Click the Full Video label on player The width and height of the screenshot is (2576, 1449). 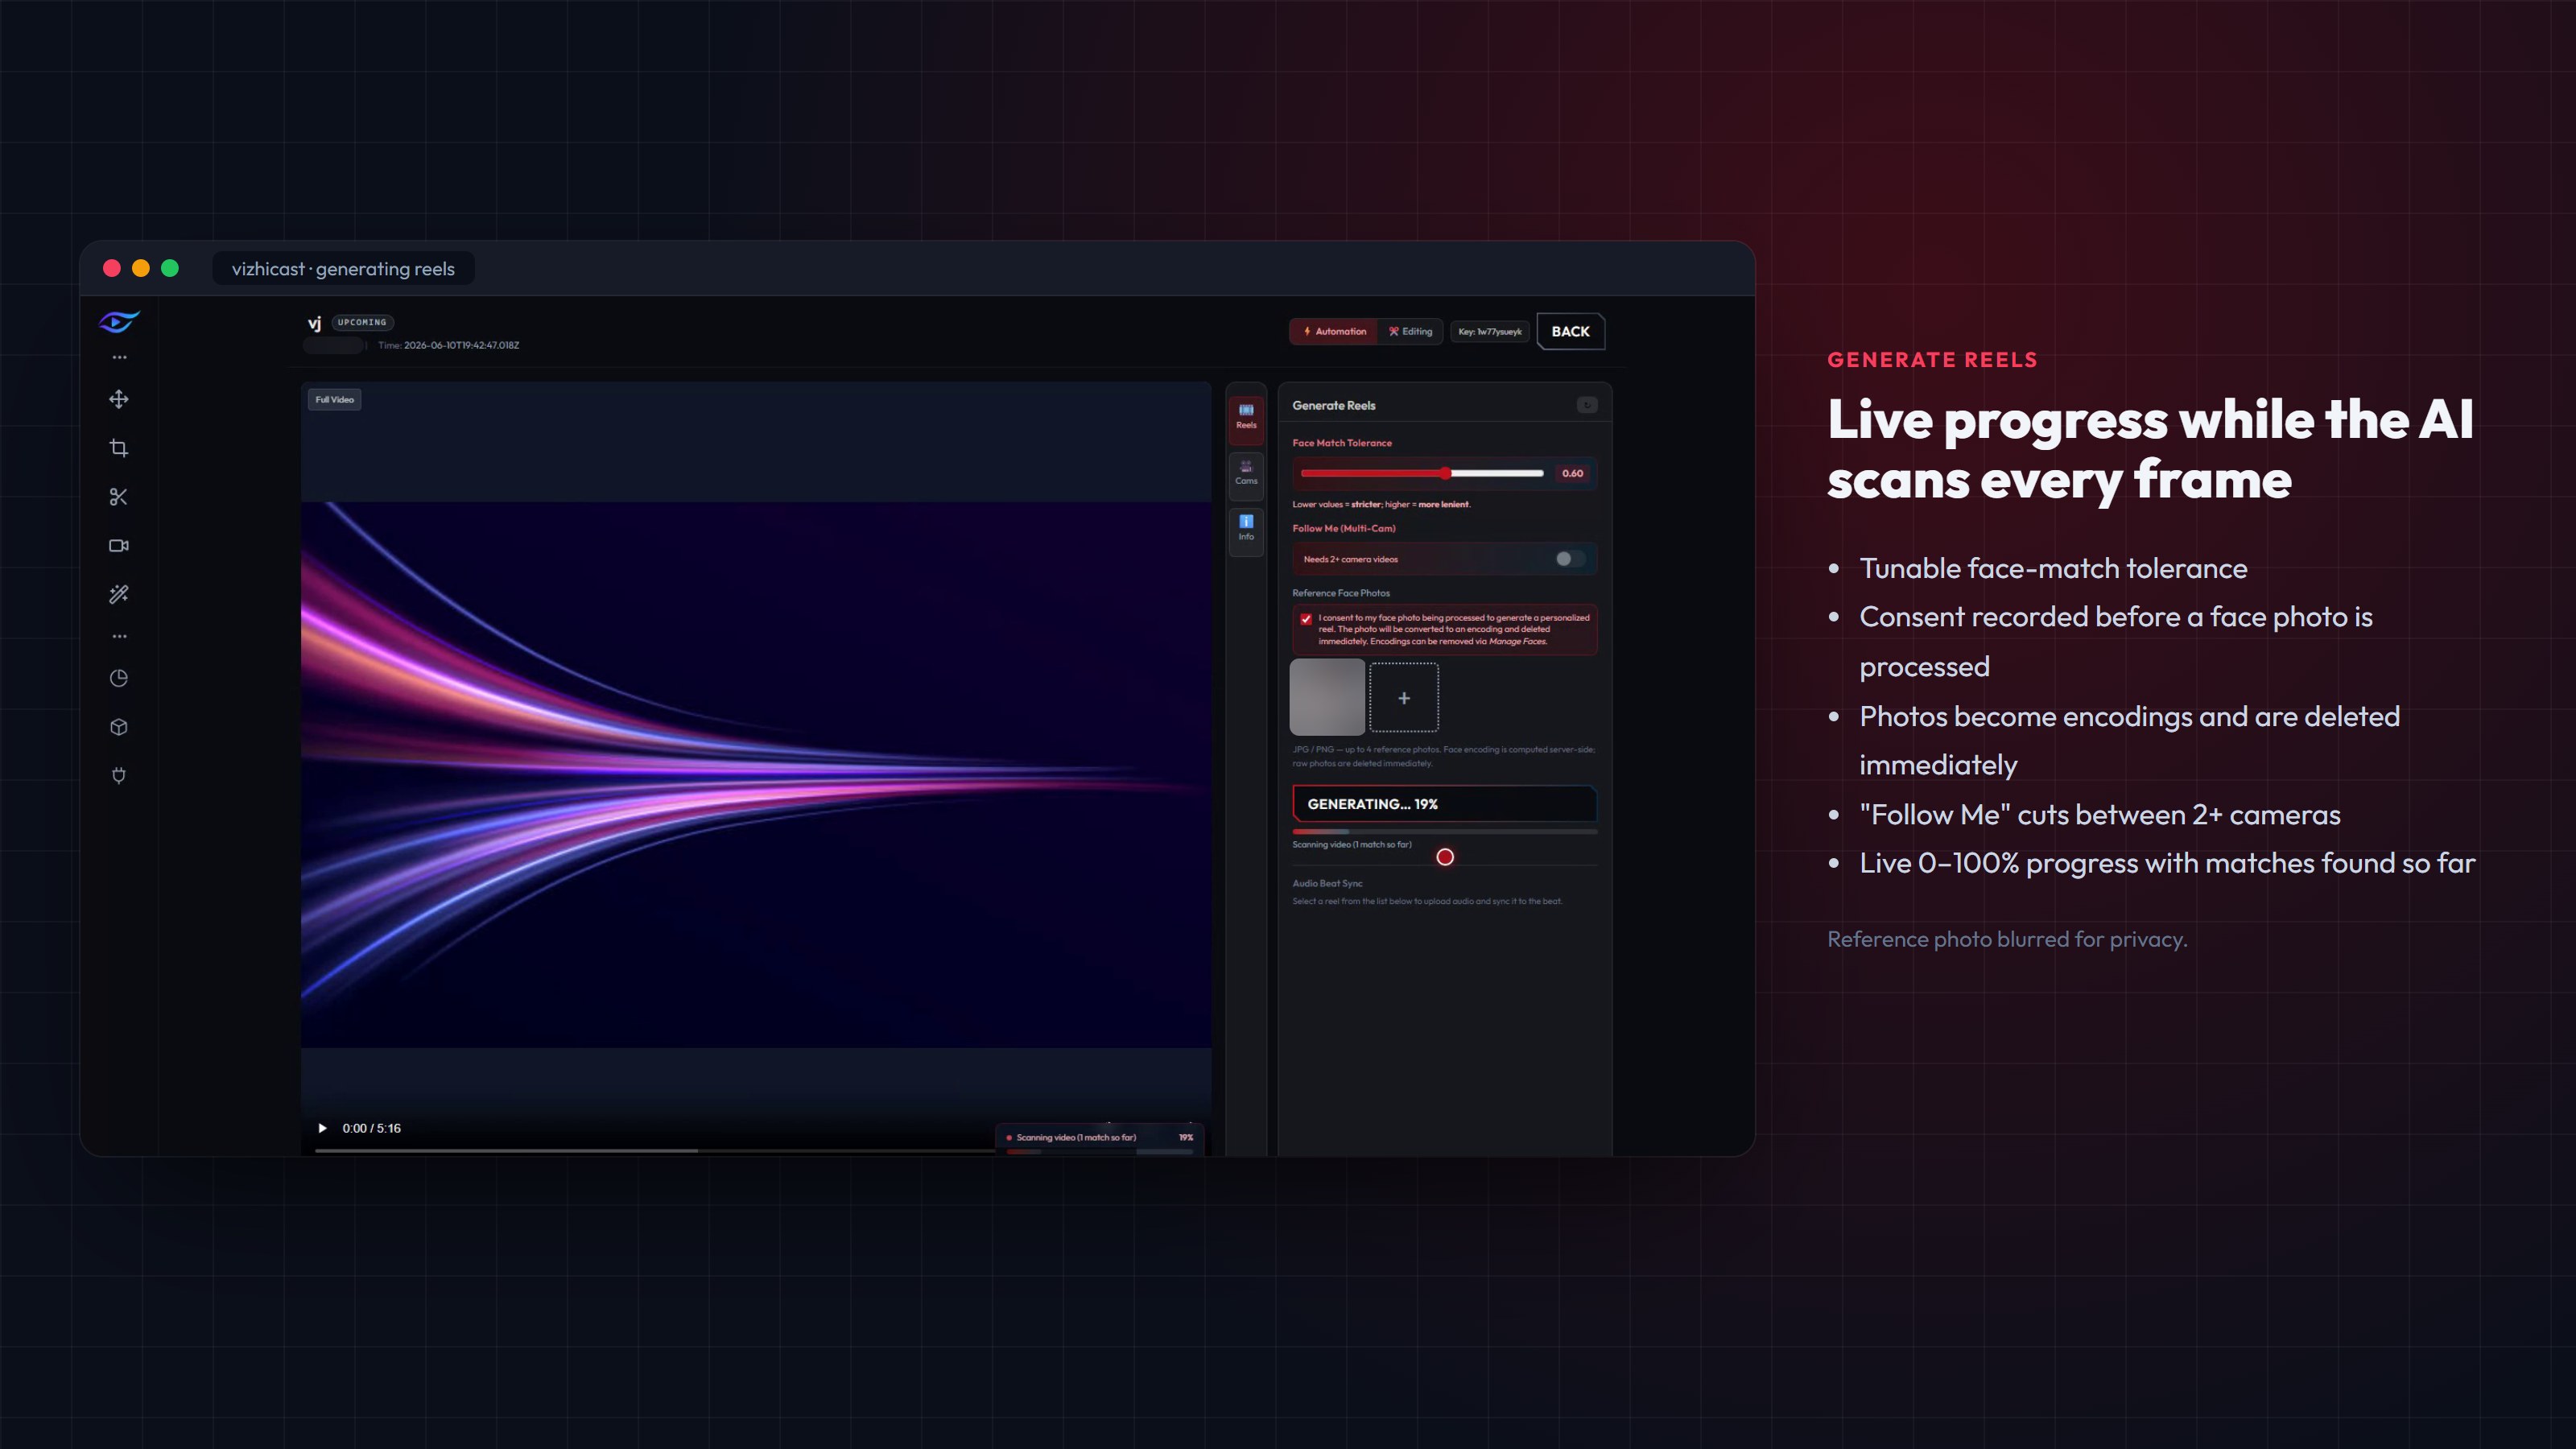click(x=335, y=399)
